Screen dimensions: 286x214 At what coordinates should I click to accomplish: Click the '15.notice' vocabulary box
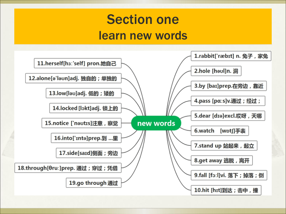pos(81,123)
